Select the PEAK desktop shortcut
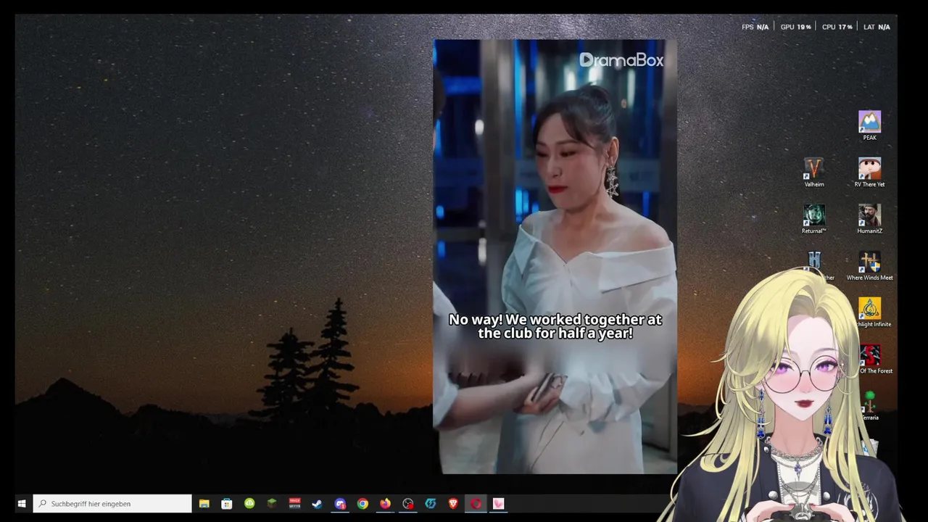928x522 pixels. [869, 125]
